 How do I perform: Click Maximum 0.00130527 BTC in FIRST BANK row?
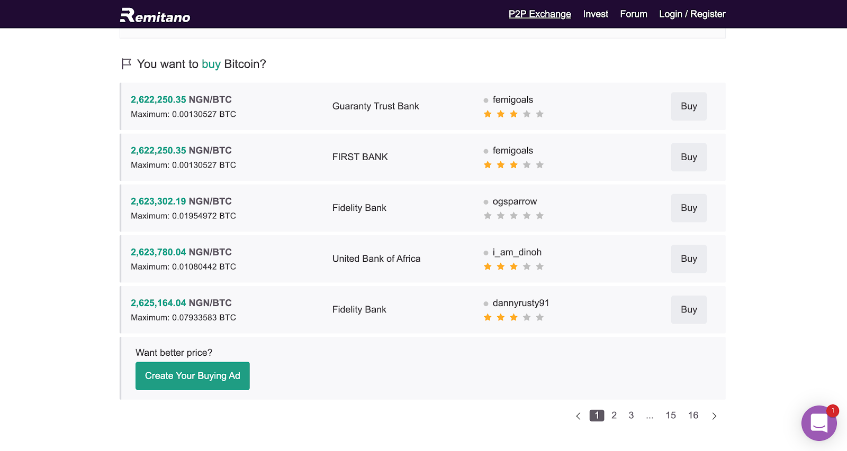click(x=183, y=165)
